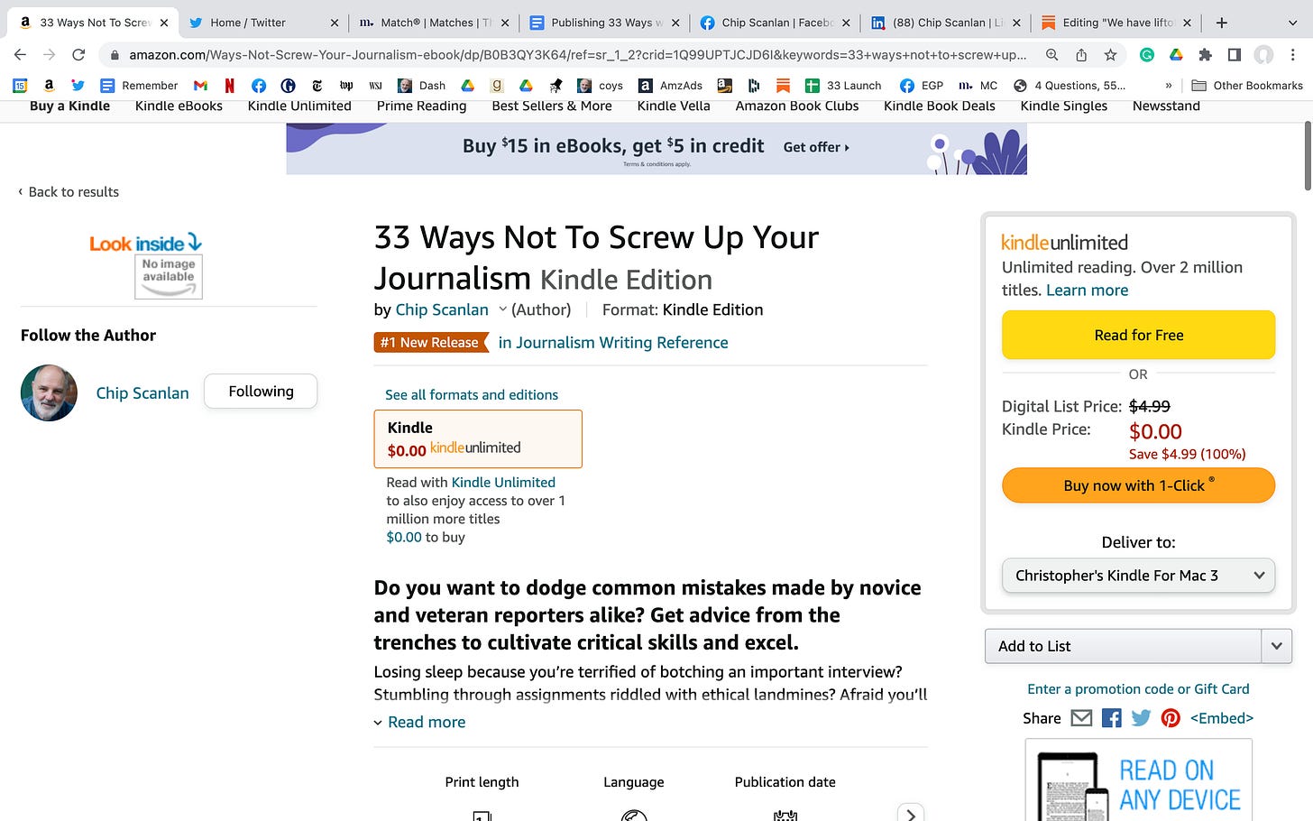The height and width of the screenshot is (821, 1313).
Task: Open the Extensions puzzle piece icon
Action: pyautogui.click(x=1205, y=55)
